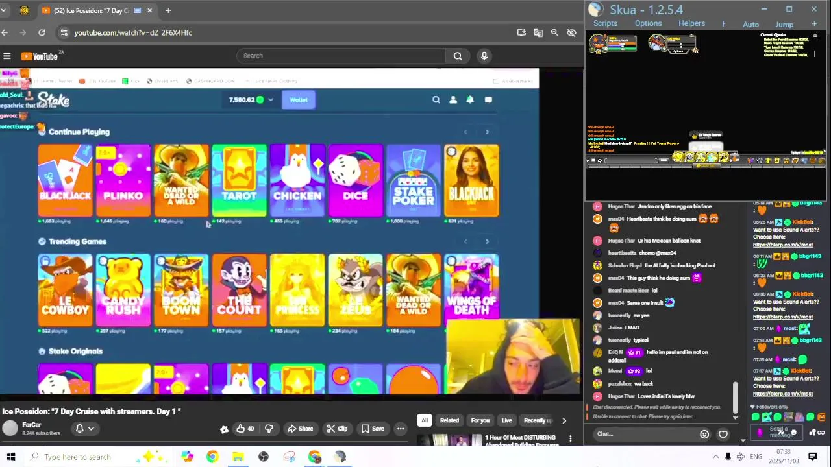Open Windows Start menu
The image size is (831, 467).
tap(10, 457)
